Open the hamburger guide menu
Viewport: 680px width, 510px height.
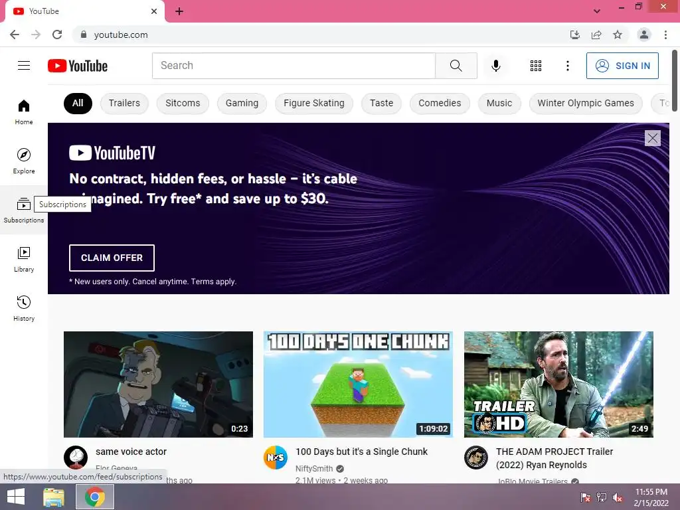(24, 66)
